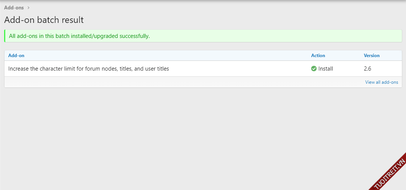Click the Install action text
406x190 pixels.
[x=326, y=69]
